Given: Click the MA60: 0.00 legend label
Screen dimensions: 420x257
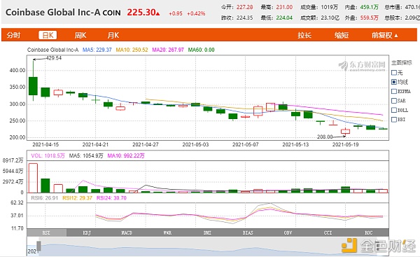Looking at the screenshot, I should click(201, 50).
